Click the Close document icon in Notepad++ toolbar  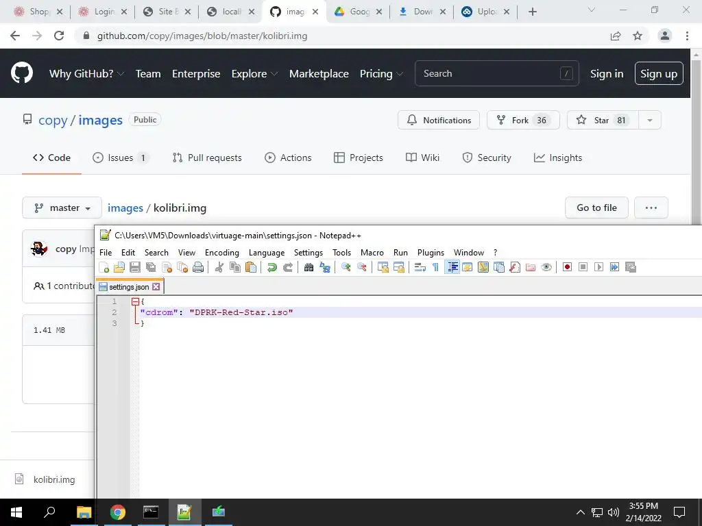167,268
